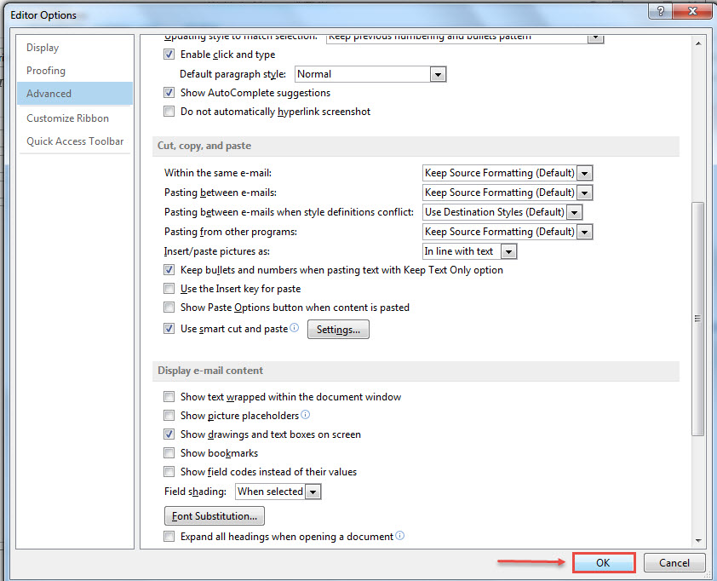
Task: Select Advanced category
Action: 75,94
